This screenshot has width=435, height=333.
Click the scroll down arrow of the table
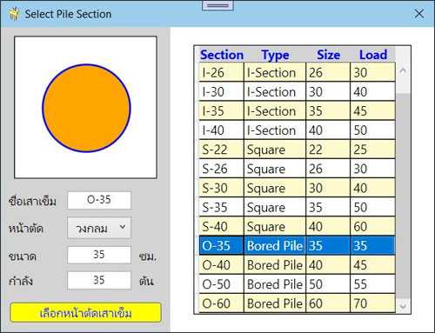point(403,306)
